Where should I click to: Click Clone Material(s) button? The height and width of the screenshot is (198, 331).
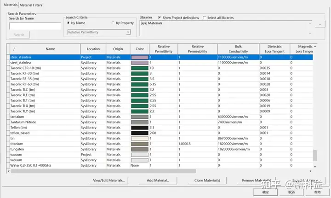coord(207,181)
